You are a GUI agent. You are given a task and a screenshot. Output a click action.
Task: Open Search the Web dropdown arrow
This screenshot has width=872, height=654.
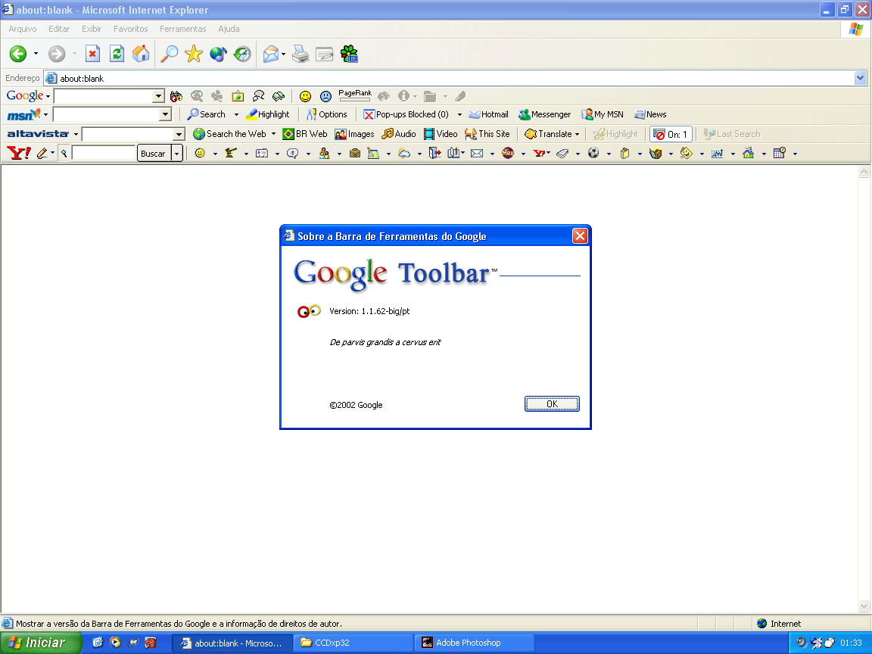pos(273,134)
